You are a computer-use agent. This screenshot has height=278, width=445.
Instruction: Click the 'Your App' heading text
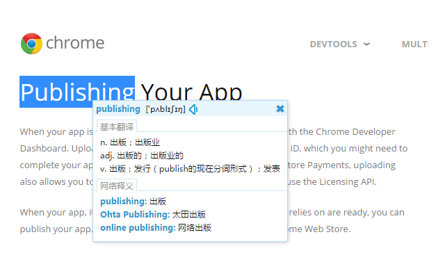[191, 92]
